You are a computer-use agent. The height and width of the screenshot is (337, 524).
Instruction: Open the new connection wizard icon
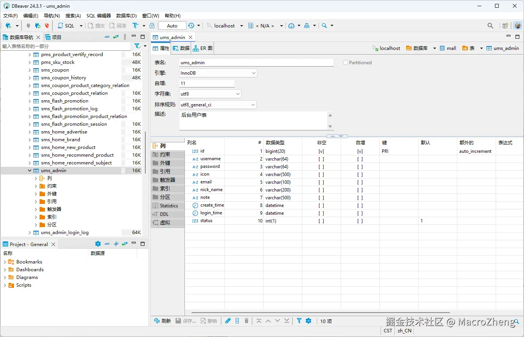pyautogui.click(x=8, y=26)
